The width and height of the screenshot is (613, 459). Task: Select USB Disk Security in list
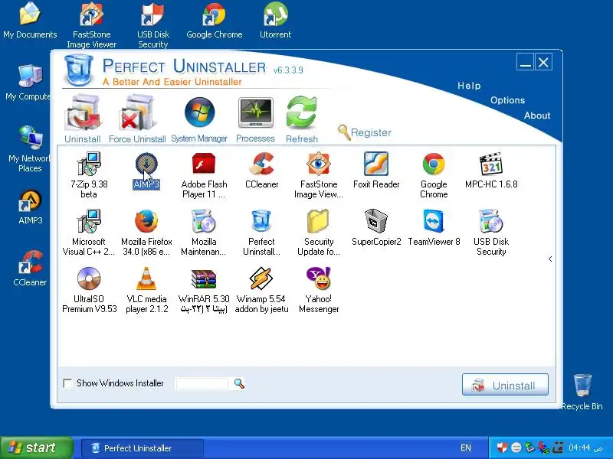(x=491, y=233)
